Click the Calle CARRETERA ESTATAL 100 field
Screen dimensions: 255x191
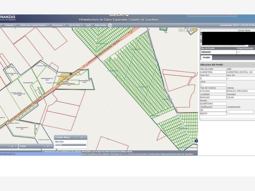[x=241, y=72]
